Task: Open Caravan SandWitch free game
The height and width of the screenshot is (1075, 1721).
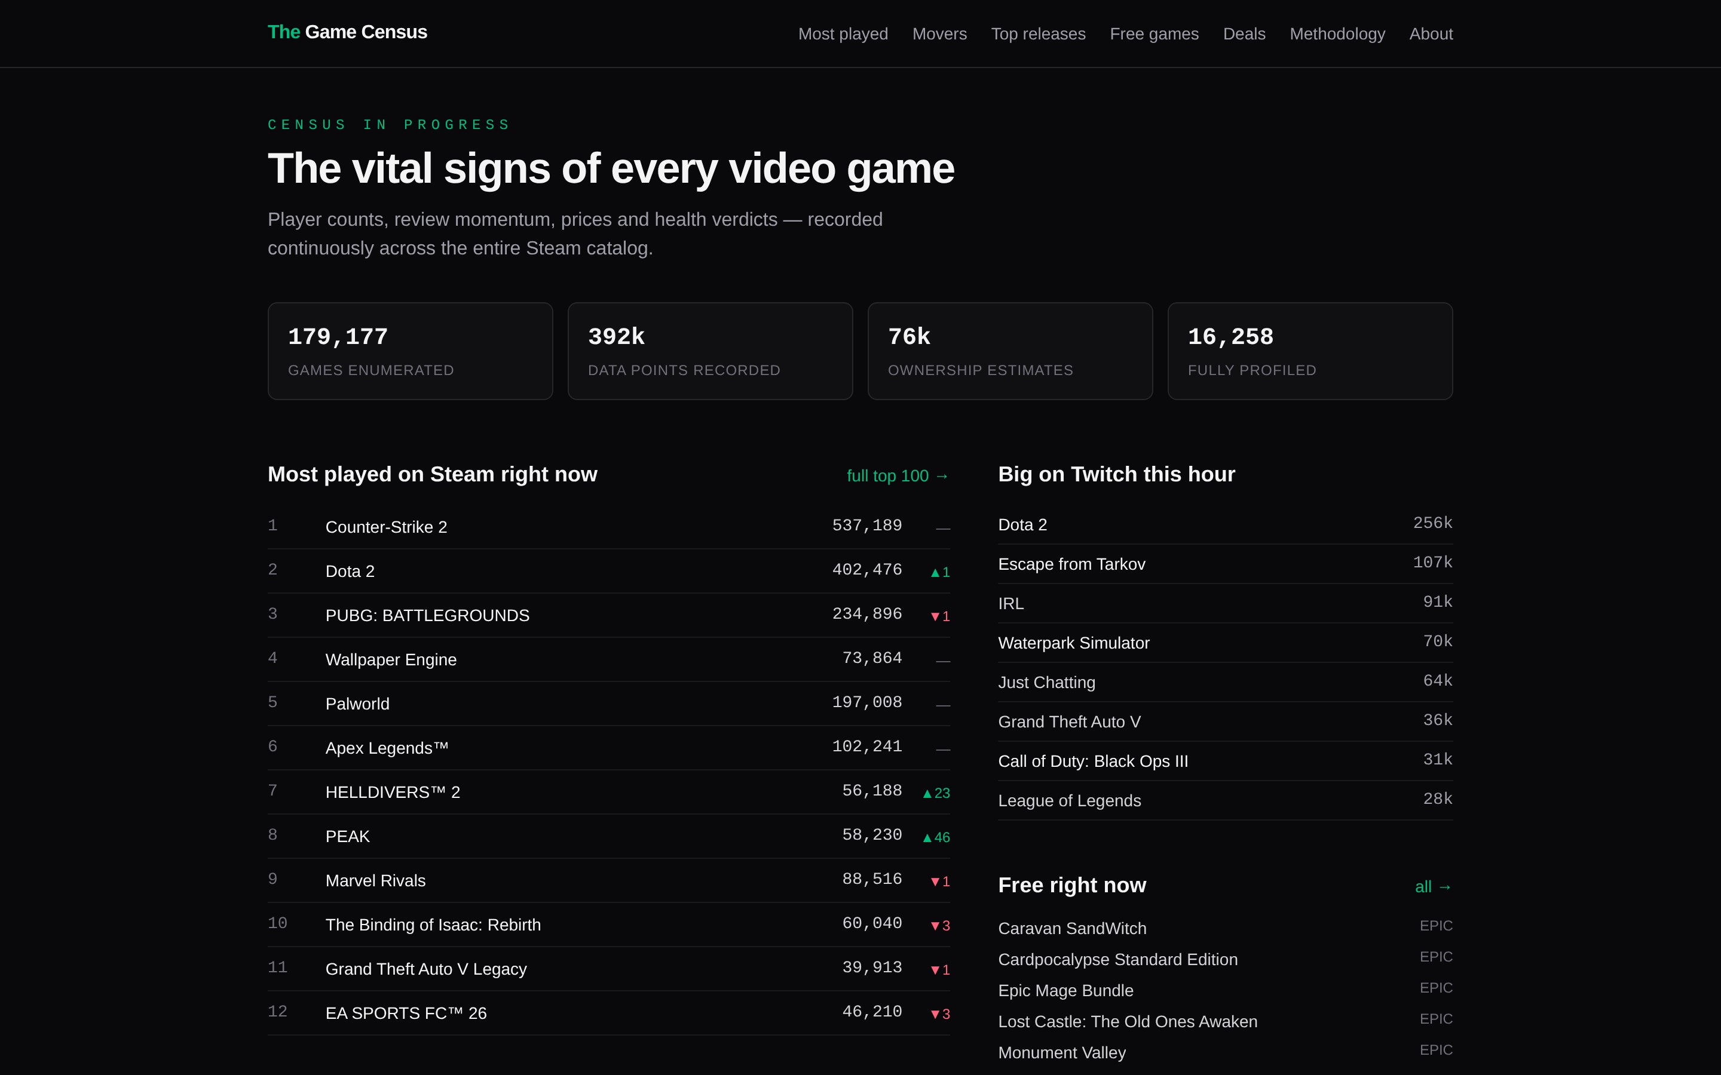Action: coord(1071,929)
